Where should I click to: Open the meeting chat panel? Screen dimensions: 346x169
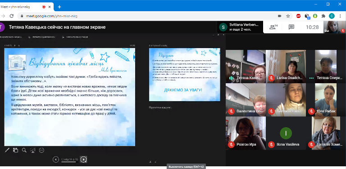pos(291,27)
